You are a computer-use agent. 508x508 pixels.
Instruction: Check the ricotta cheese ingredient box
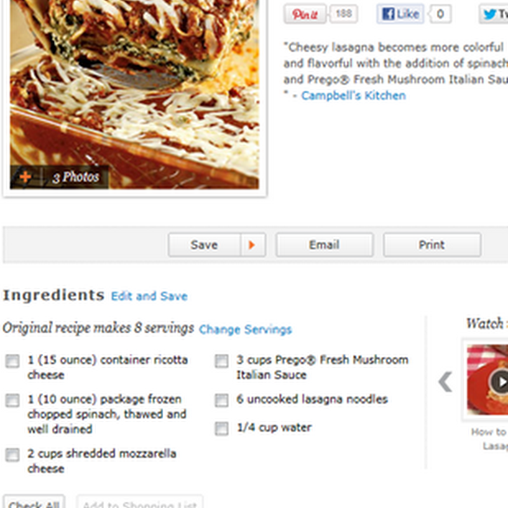click(x=12, y=361)
